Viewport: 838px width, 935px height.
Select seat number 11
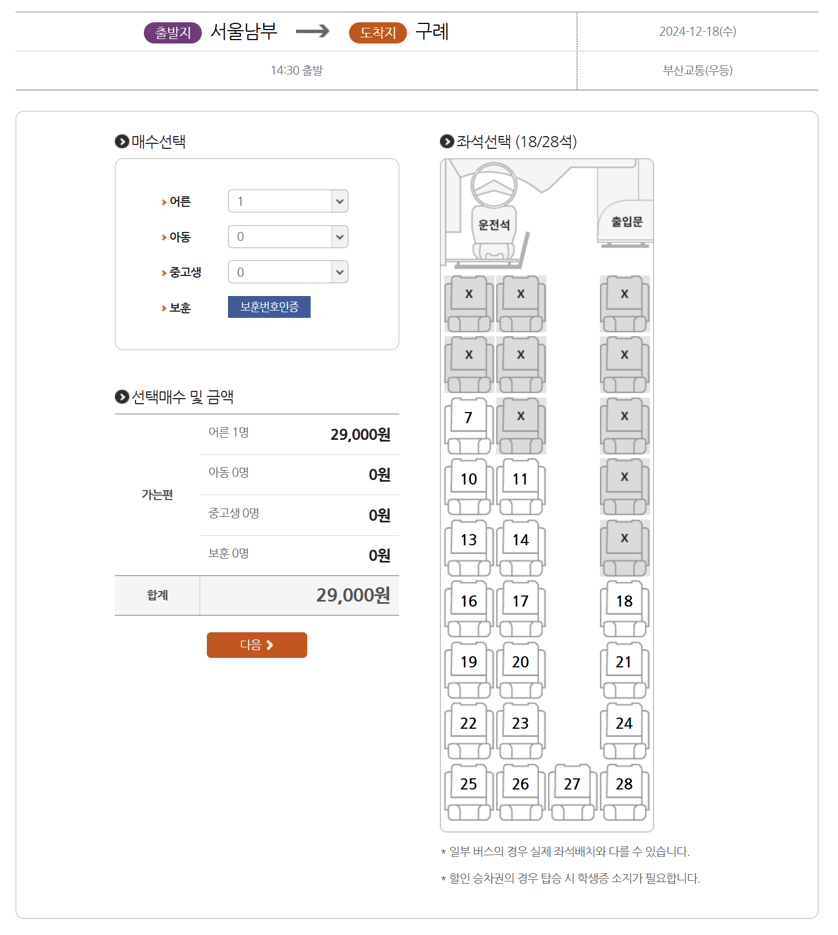(x=521, y=487)
